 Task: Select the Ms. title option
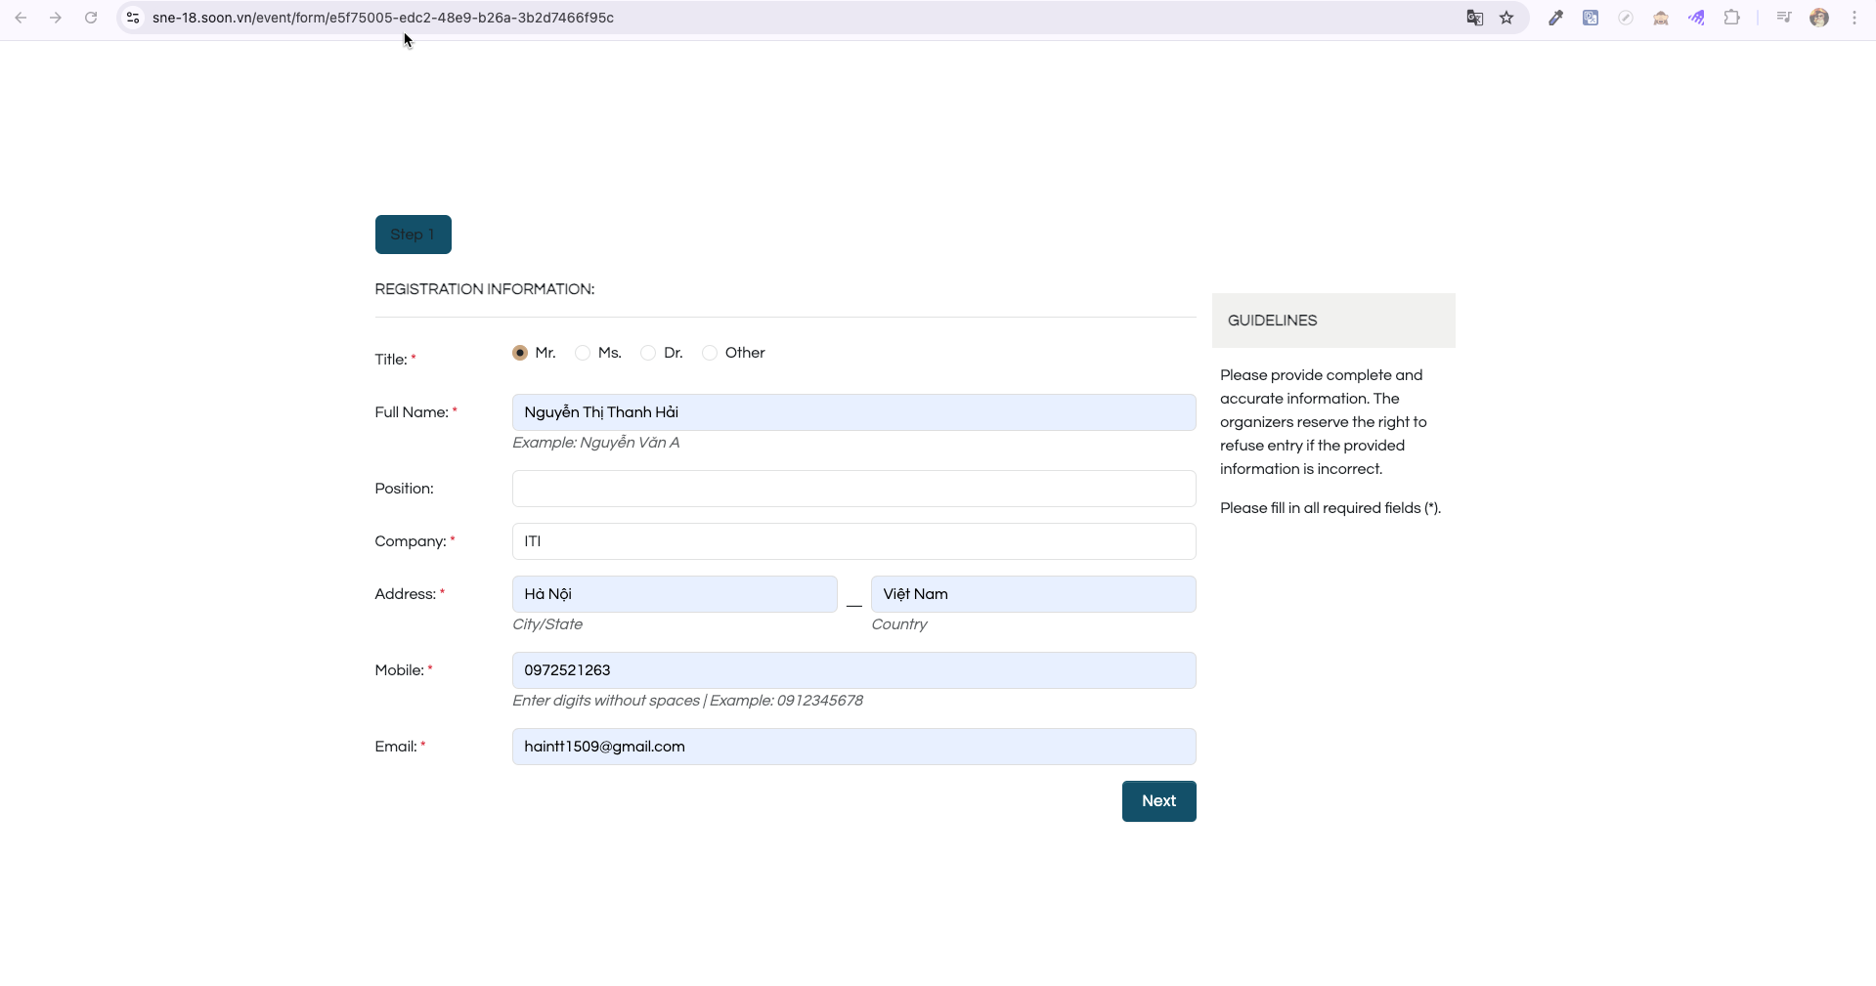(x=583, y=353)
